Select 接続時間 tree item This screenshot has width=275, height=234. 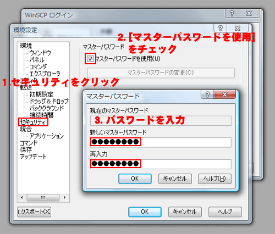(x=41, y=115)
